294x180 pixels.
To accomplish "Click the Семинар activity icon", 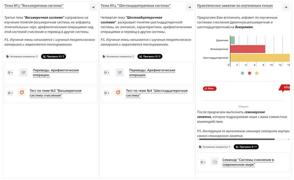I will coord(215,161).
